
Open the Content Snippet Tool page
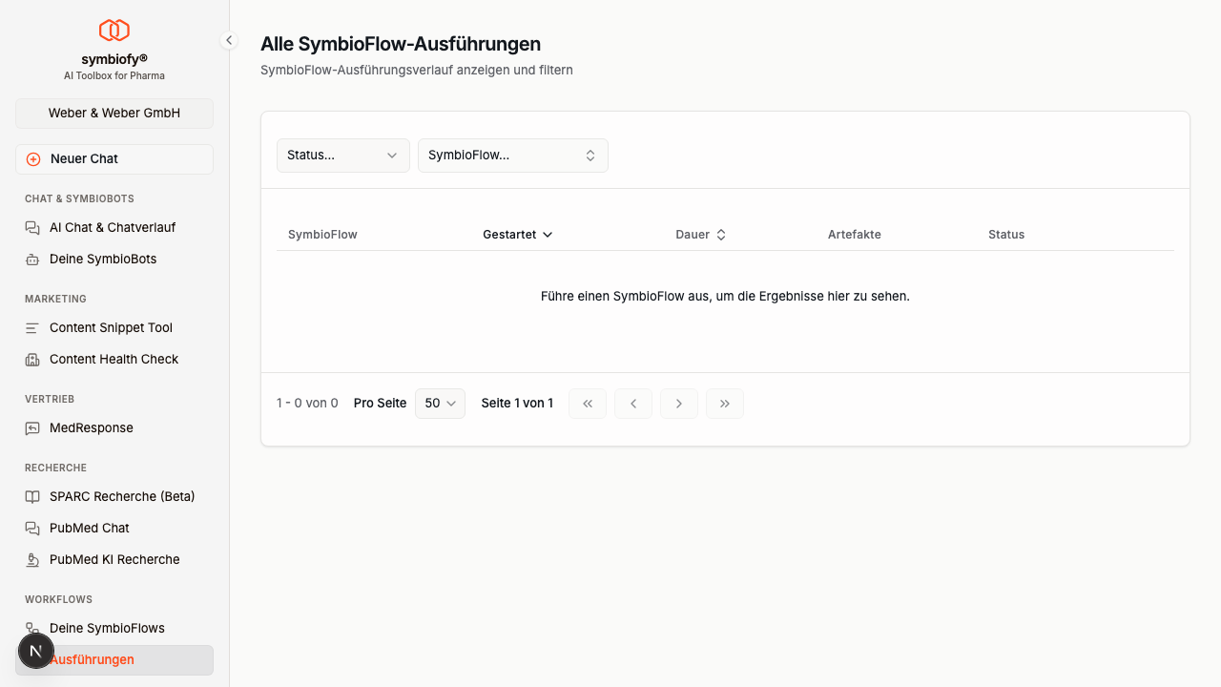coord(111,328)
